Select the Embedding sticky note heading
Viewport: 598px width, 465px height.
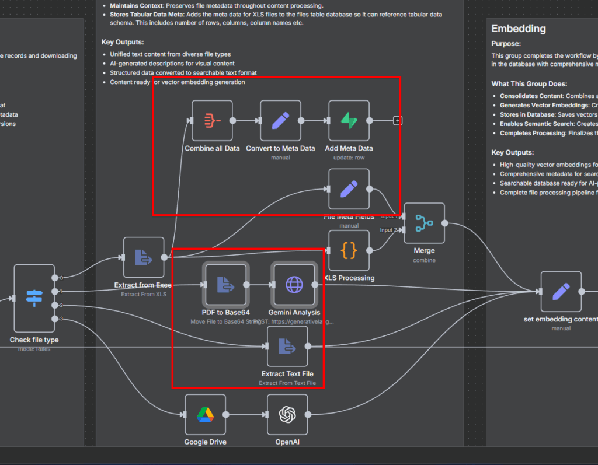[519, 29]
